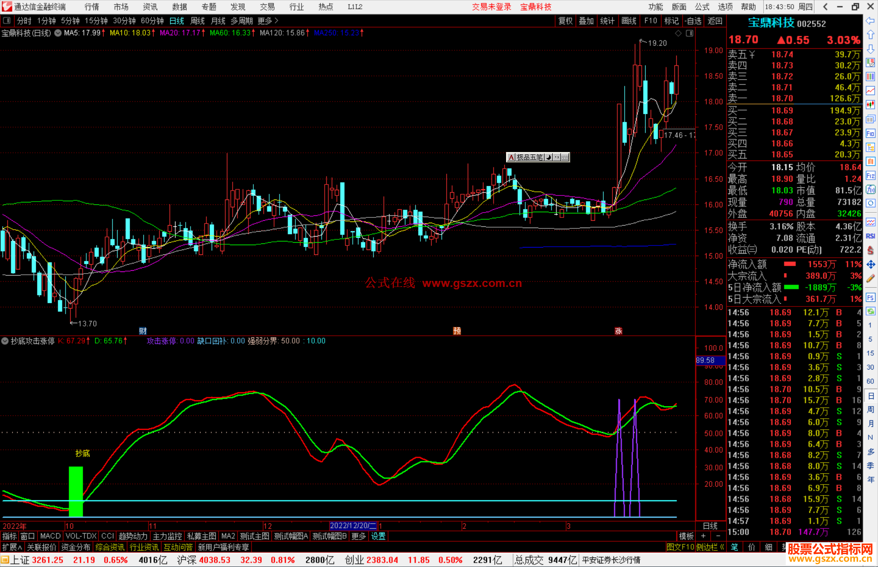Switch to the MACD indicator tab
The height and width of the screenshot is (567, 878).
50,536
